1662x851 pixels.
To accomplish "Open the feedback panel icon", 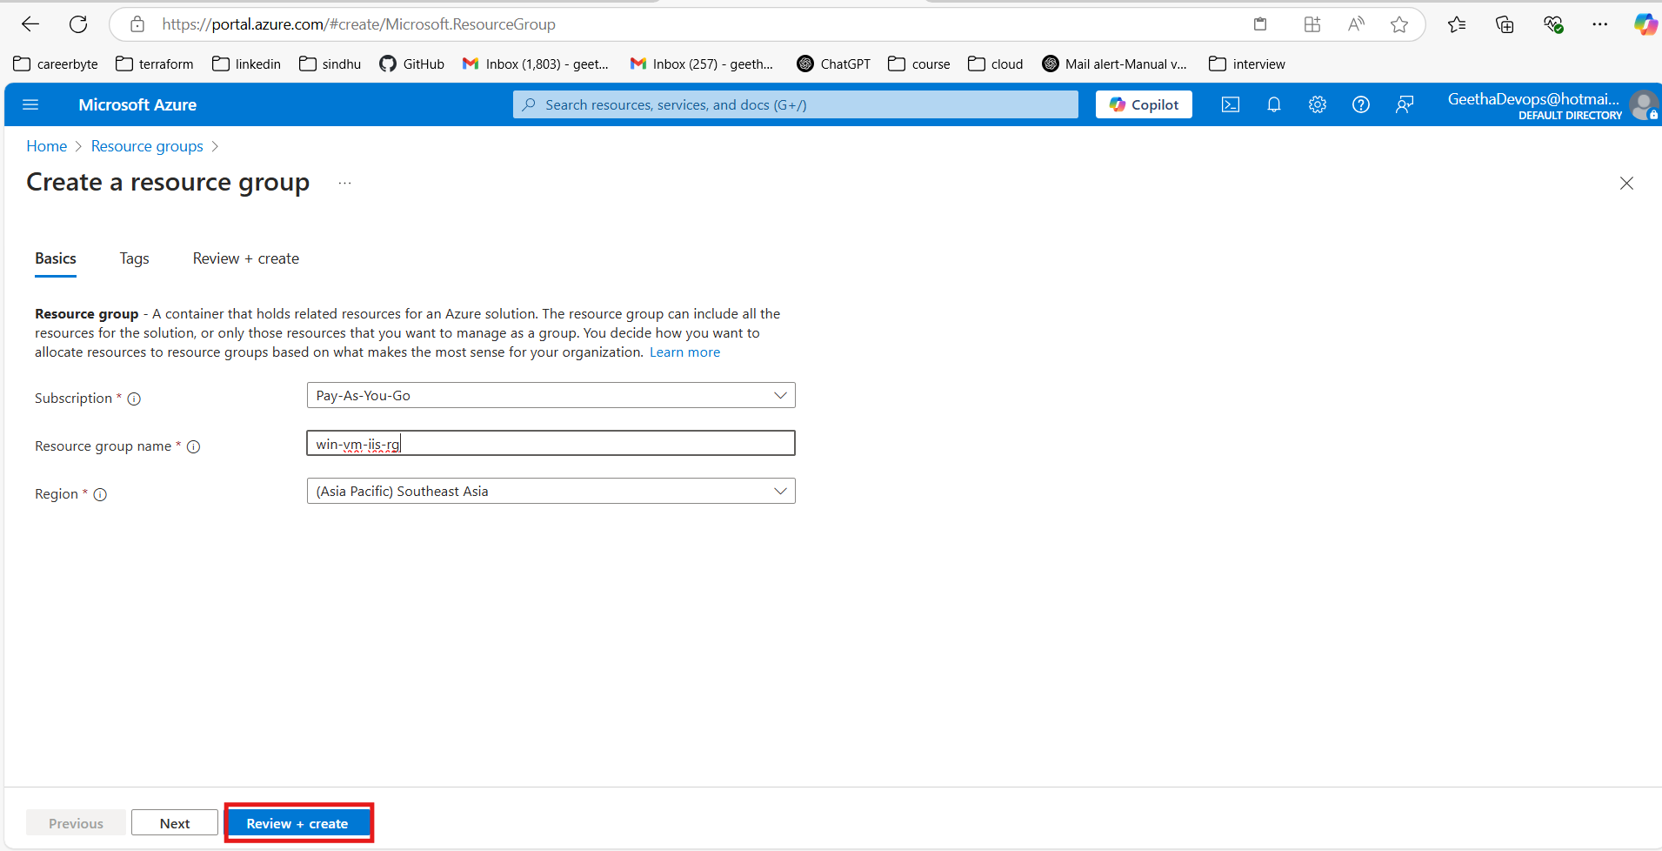I will (x=1404, y=104).
